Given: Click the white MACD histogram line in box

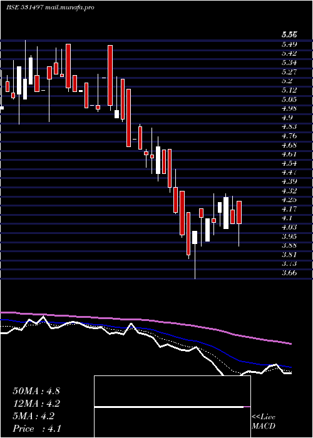Looking at the screenshot, I should [x=169, y=407].
